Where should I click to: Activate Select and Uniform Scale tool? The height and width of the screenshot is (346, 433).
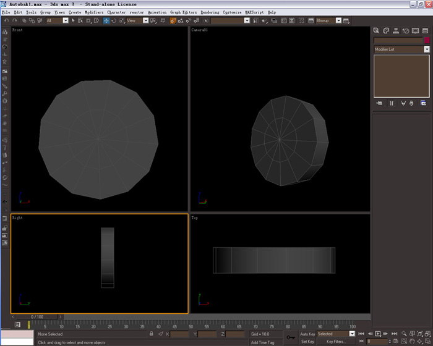click(122, 20)
